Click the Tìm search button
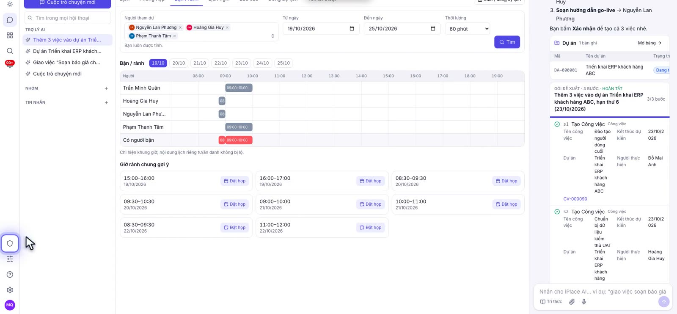 pyautogui.click(x=507, y=42)
